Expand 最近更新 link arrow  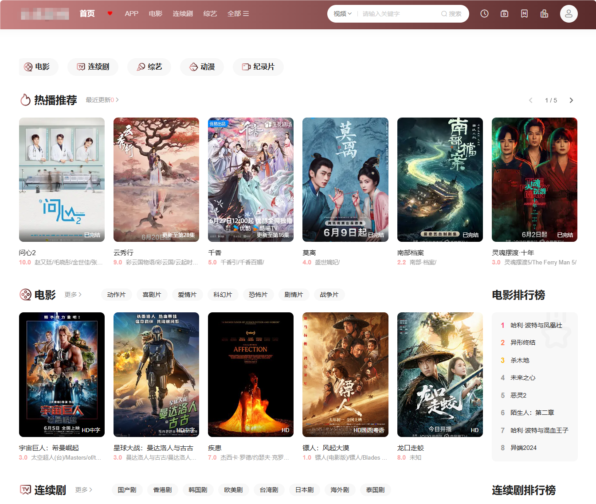117,100
